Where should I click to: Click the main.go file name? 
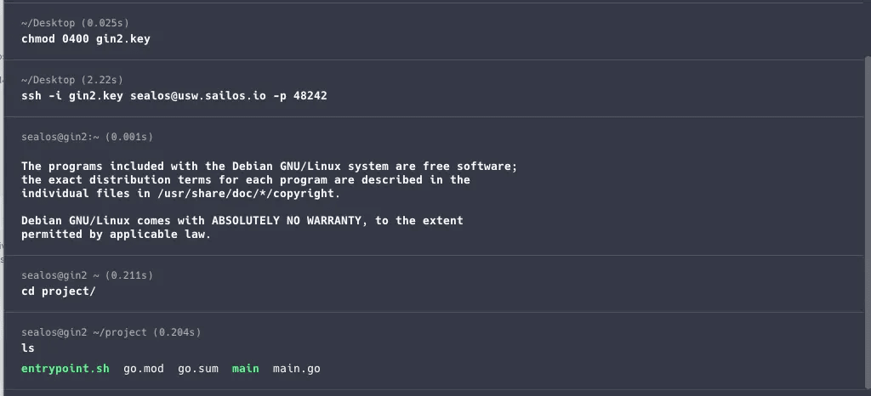tap(296, 369)
